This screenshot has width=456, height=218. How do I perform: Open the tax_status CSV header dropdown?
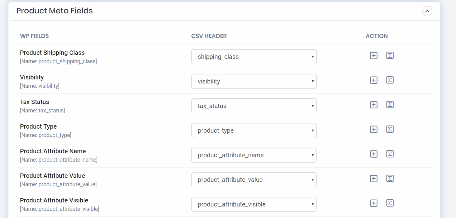click(254, 106)
